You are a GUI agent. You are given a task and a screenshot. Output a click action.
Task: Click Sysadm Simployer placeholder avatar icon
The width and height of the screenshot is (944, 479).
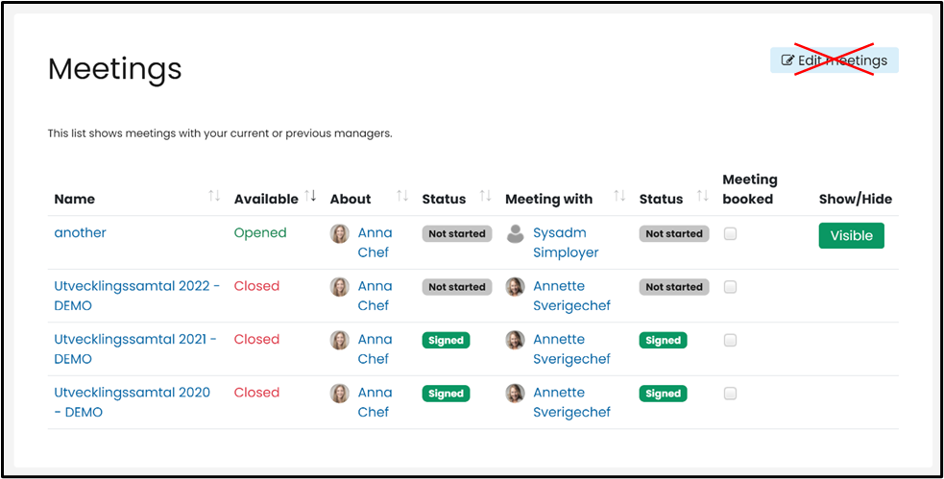[x=516, y=233]
